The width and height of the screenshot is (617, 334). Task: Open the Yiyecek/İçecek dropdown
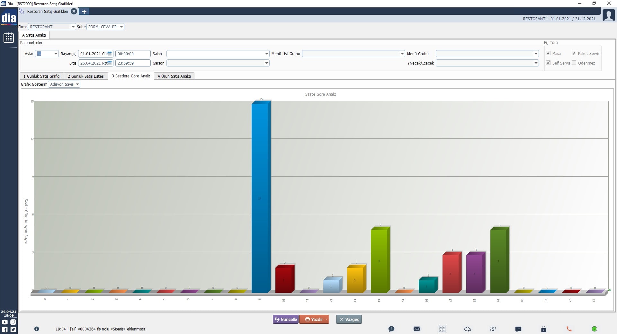click(x=536, y=63)
